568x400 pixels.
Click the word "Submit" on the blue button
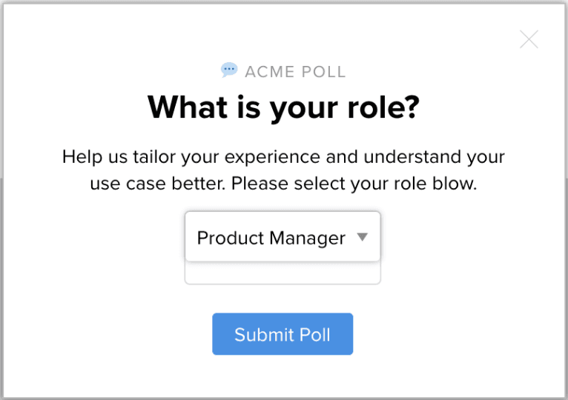tap(255, 334)
